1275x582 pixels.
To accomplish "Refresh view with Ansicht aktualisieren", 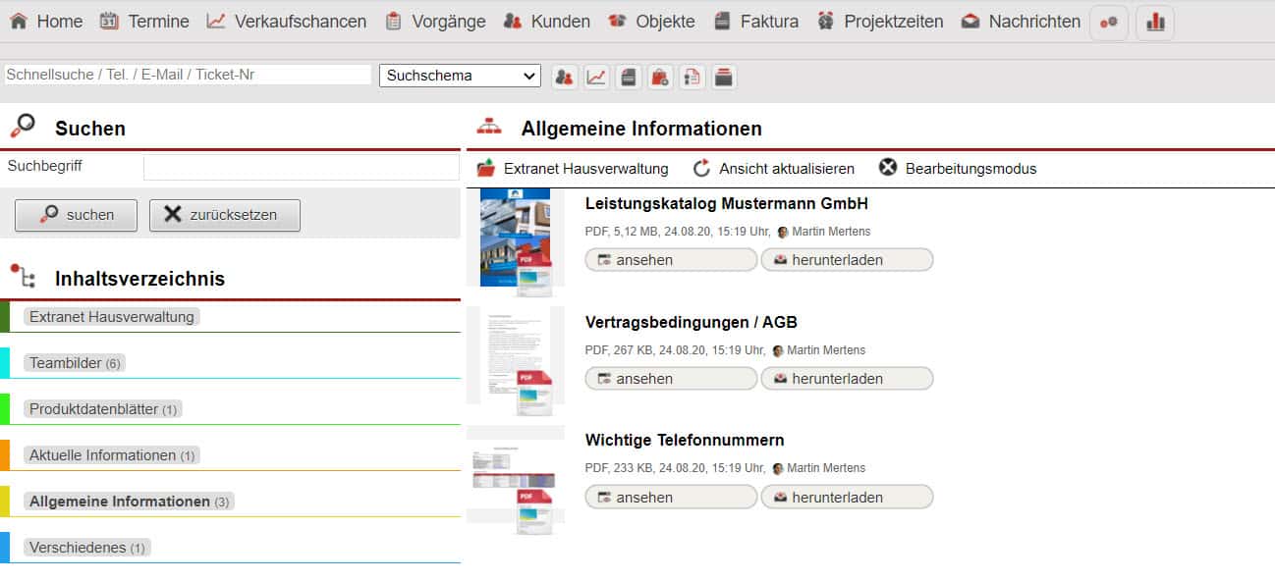I will tap(773, 169).
